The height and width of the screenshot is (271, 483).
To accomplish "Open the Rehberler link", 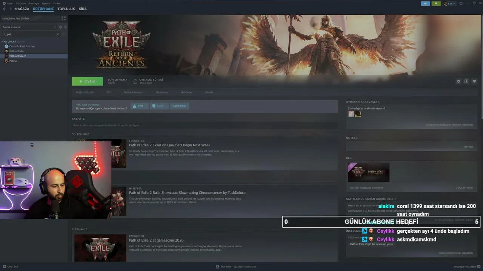I will (187, 92).
